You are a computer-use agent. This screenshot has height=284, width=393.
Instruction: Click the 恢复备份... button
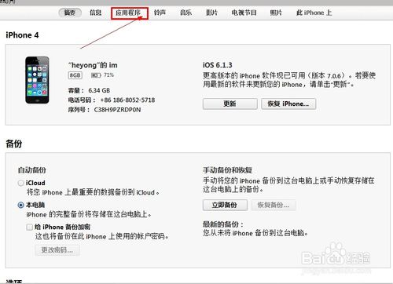(x=274, y=205)
